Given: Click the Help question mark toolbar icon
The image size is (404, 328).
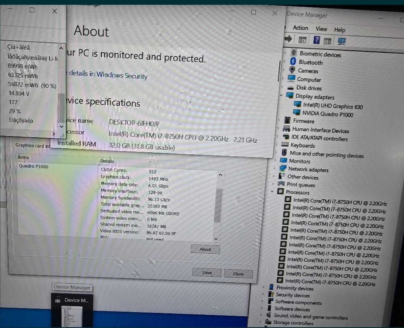Looking at the screenshot, I should click(x=317, y=40).
